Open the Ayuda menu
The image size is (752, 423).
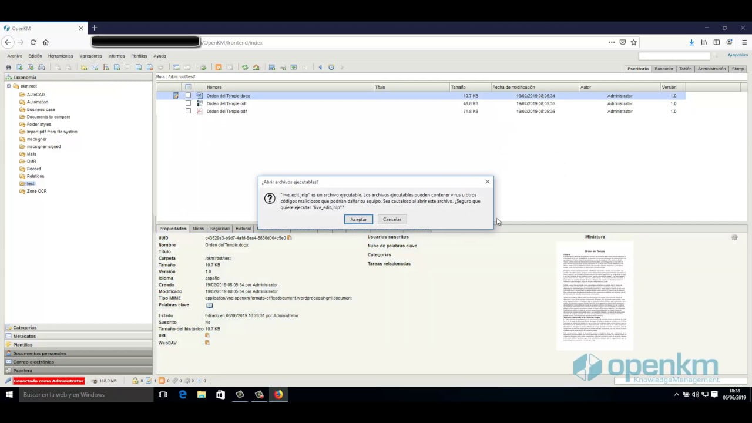click(160, 56)
